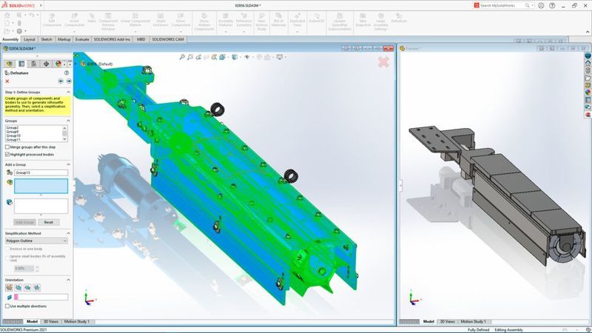This screenshot has width=592, height=333.
Task: Select the fourth Orientation view icon
Action: tap(36, 288)
